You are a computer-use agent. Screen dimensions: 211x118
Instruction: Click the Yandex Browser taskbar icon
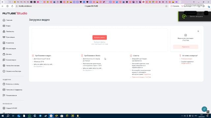(x=51, y=116)
